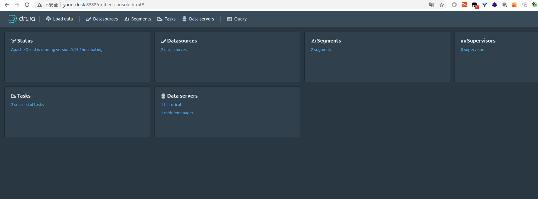
Task: Reload the page with the browser refresh button
Action: pyautogui.click(x=27, y=5)
